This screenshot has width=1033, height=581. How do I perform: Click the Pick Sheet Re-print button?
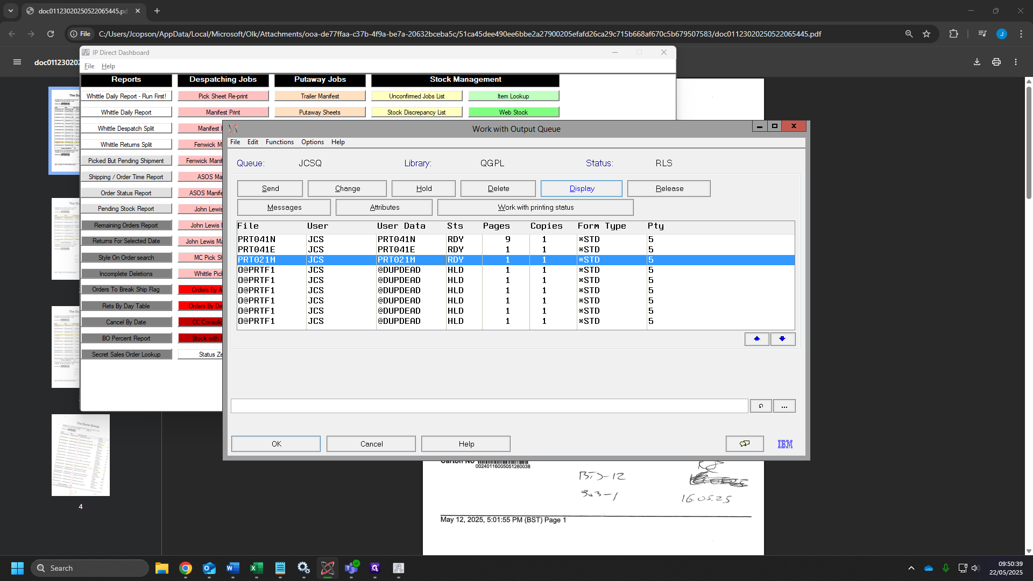click(x=223, y=96)
